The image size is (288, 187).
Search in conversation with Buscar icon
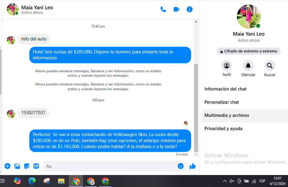point(270,66)
